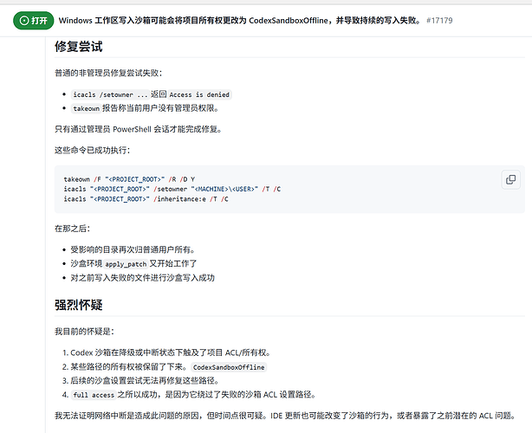Click the inline code 'apply_patch'

coord(126,264)
